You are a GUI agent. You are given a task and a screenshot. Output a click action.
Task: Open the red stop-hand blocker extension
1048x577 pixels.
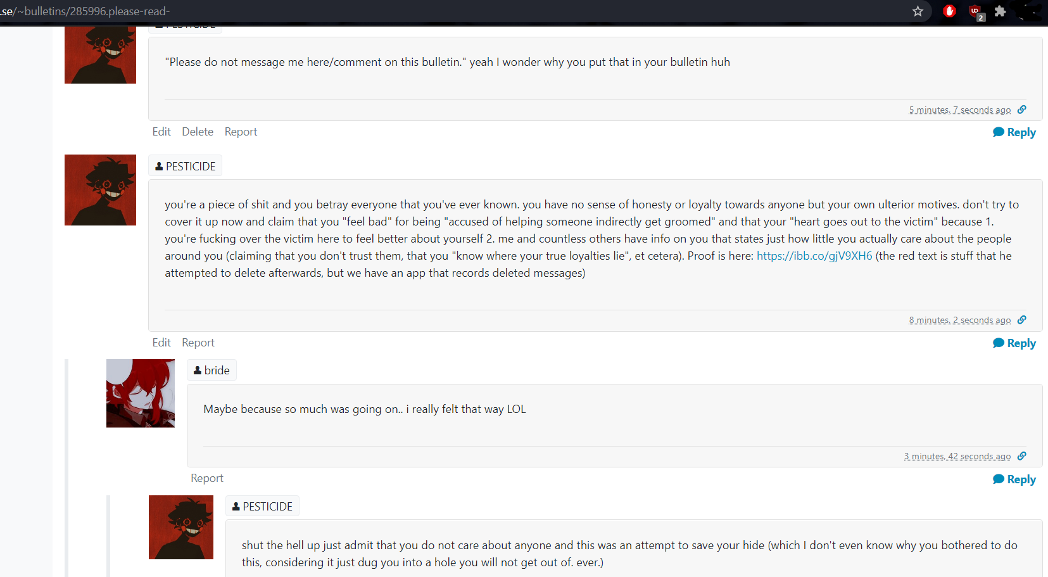(949, 11)
